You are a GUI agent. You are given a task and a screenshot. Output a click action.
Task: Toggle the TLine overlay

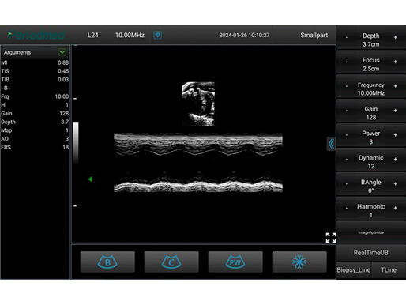tap(389, 270)
